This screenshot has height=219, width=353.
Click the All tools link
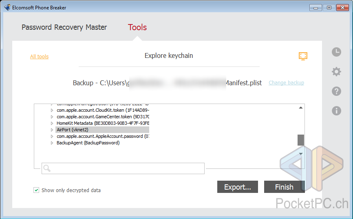(x=40, y=56)
